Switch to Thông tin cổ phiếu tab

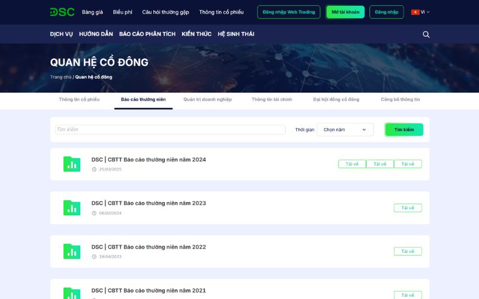[x=79, y=99]
